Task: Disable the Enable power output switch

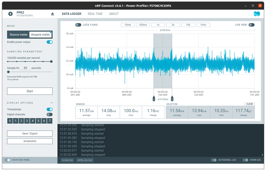Action: point(50,42)
